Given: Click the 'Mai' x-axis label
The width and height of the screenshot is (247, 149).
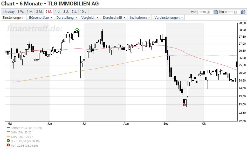Looking at the screenshot, I should coord(10,124).
